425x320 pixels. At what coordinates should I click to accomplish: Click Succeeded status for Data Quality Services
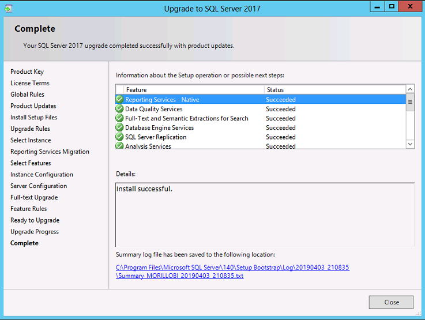(x=281, y=109)
